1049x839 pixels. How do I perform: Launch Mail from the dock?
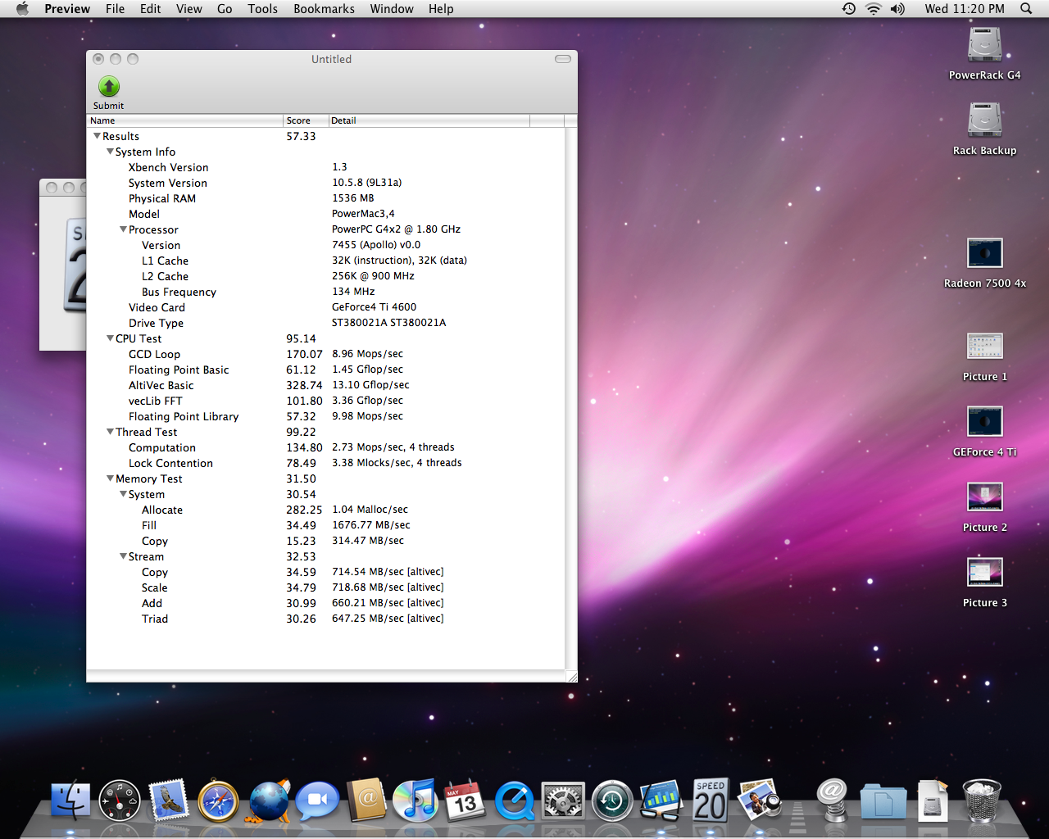pos(169,800)
